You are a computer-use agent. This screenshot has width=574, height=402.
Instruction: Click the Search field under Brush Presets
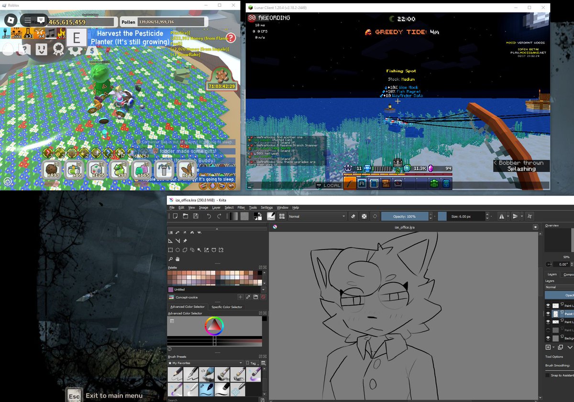213,400
